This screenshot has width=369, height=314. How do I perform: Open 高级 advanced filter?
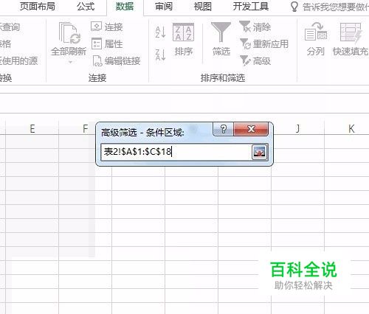(255, 61)
